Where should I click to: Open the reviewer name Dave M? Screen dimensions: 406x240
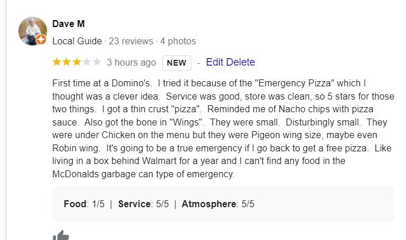68,24
